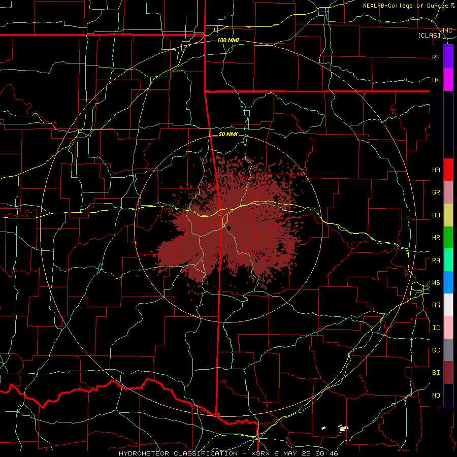The width and height of the screenshot is (457, 457).
Task: Click the DS legend label
Action: (x=436, y=305)
